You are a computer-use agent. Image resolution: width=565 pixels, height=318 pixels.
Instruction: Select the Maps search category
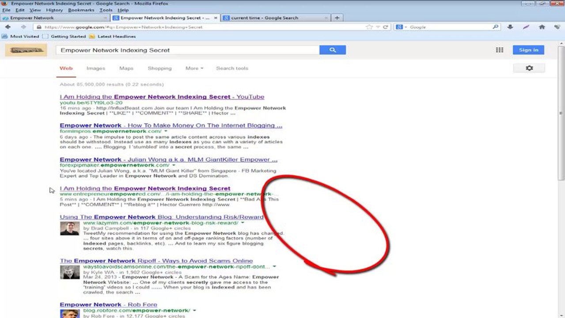click(x=126, y=68)
